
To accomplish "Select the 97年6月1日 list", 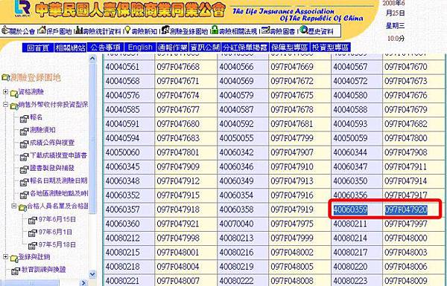I will 55,232.
